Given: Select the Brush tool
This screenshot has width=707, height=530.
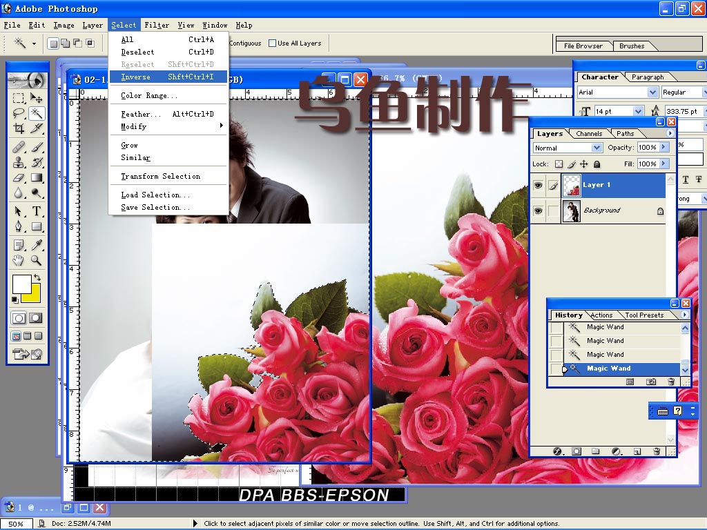Looking at the screenshot, I should point(36,147).
